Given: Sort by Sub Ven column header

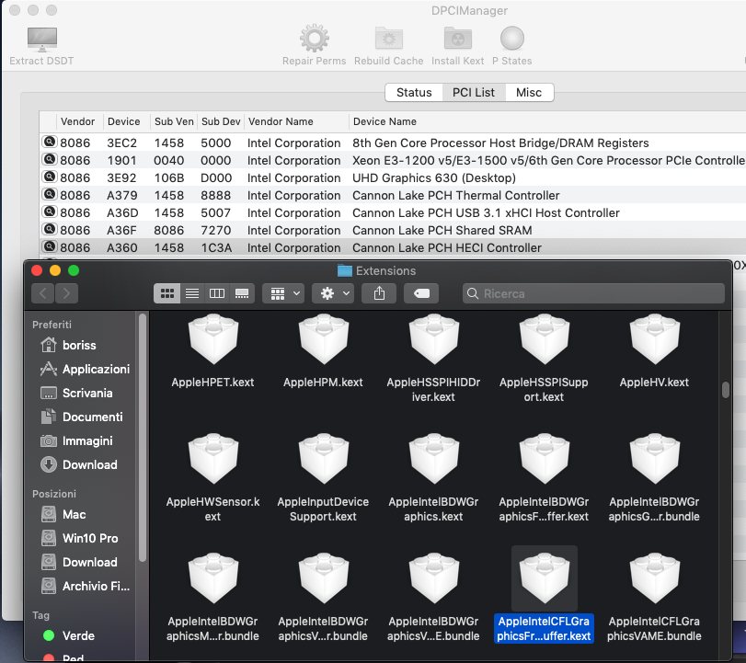Looking at the screenshot, I should coord(174,121).
